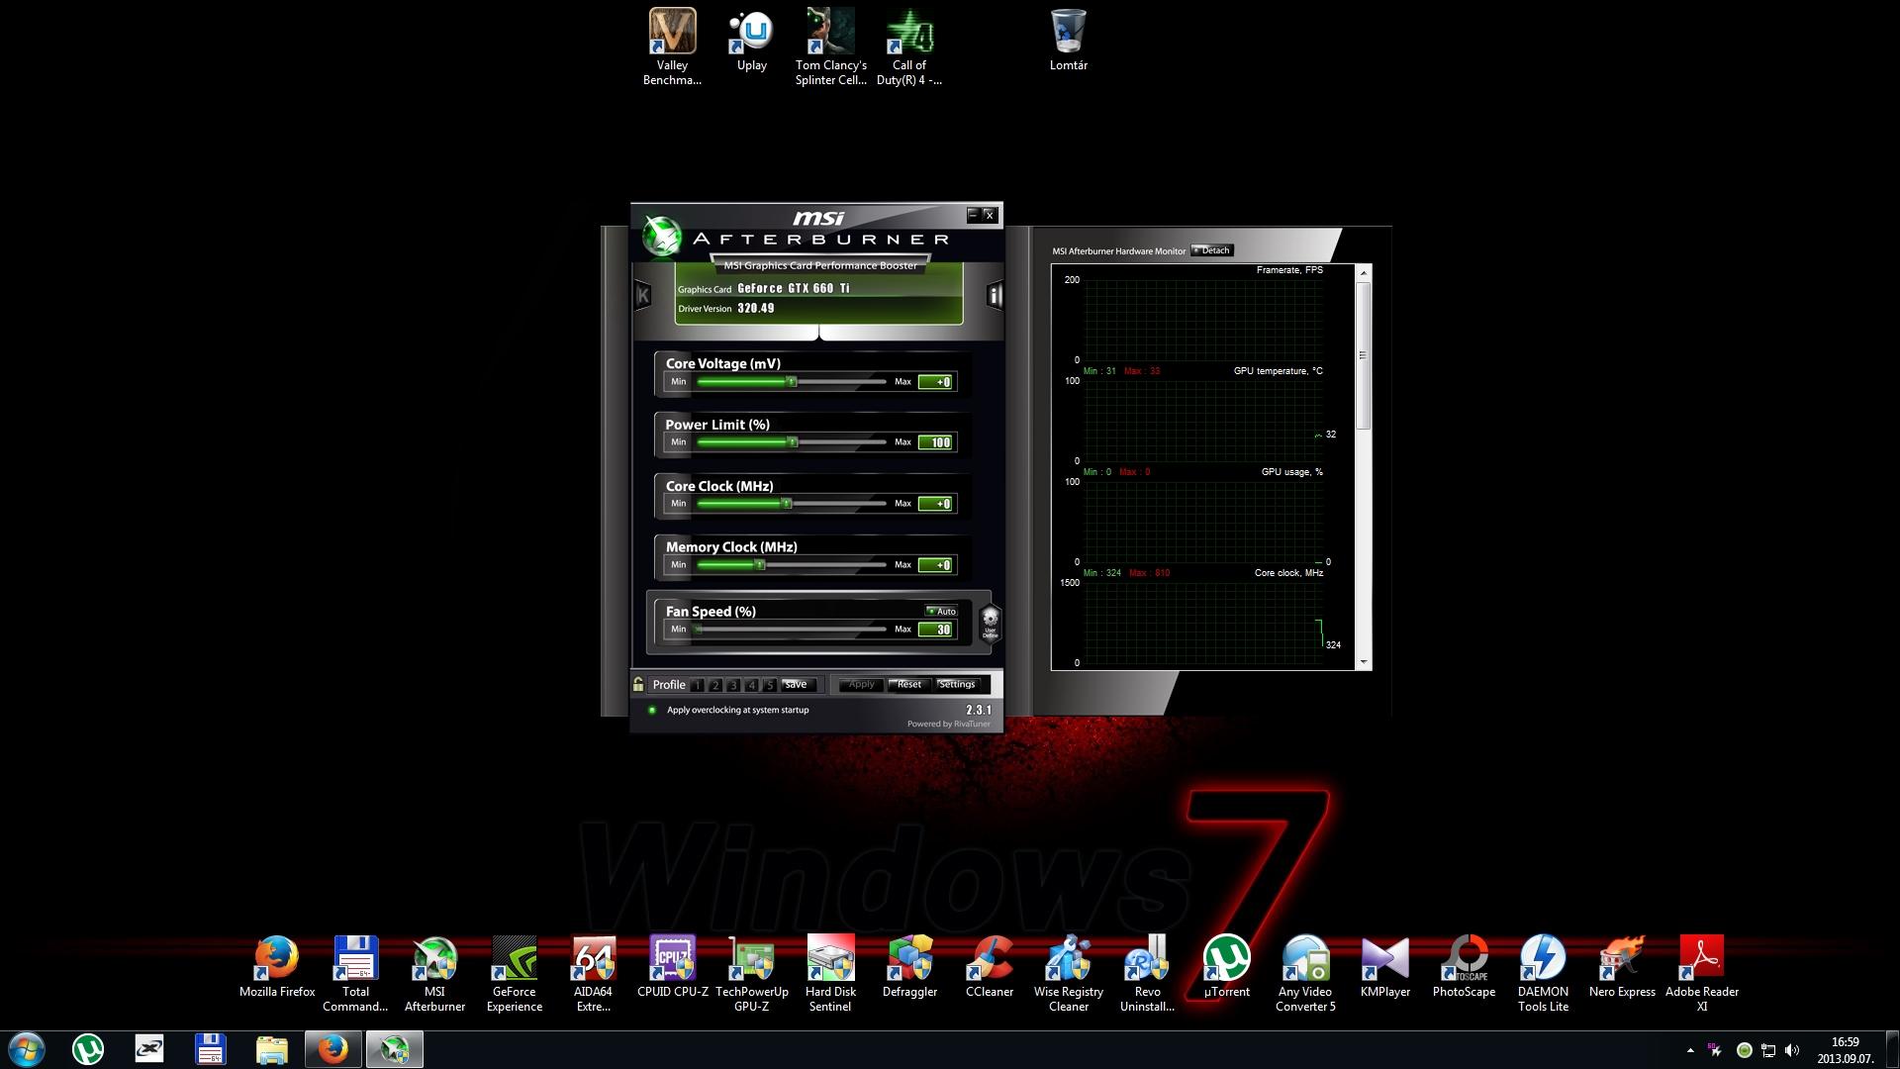This screenshot has height=1069, width=1900.
Task: Launch MSI Afterburner desktop shortcut
Action: click(434, 974)
